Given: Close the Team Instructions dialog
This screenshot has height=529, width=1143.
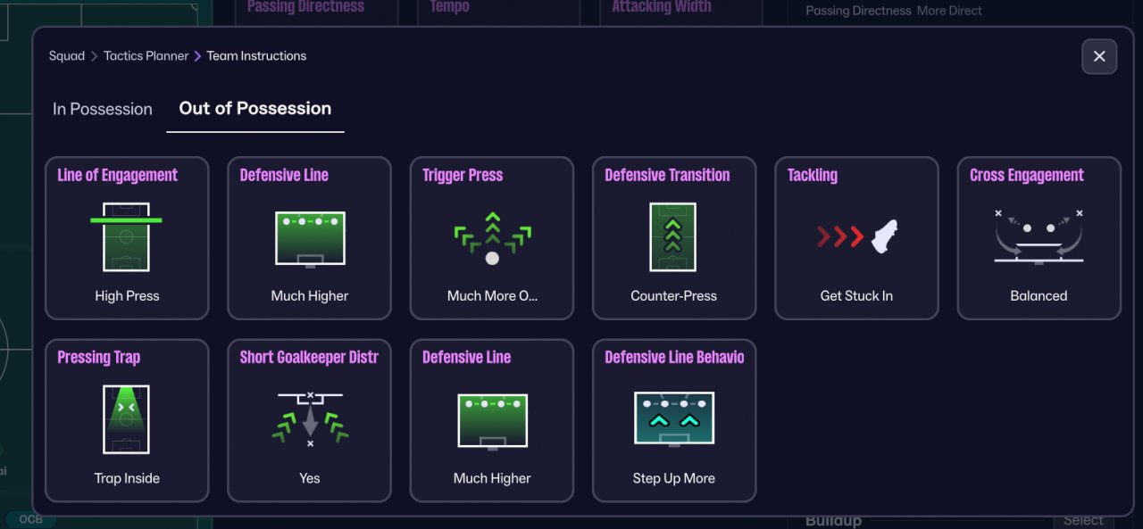Looking at the screenshot, I should (x=1099, y=56).
